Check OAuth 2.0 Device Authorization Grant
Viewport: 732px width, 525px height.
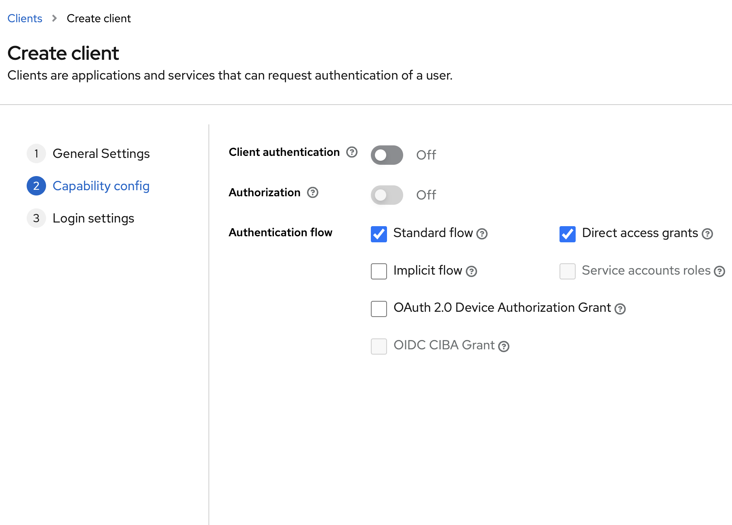coord(379,309)
